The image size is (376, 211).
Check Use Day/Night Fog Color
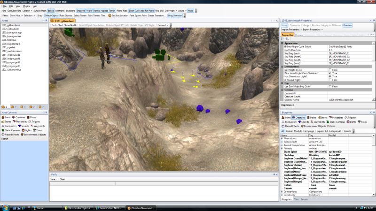[x=330, y=86]
